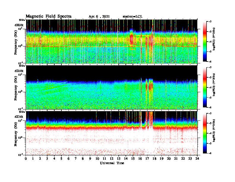Click hour 1 on the Universal Time axis

pos(33,159)
